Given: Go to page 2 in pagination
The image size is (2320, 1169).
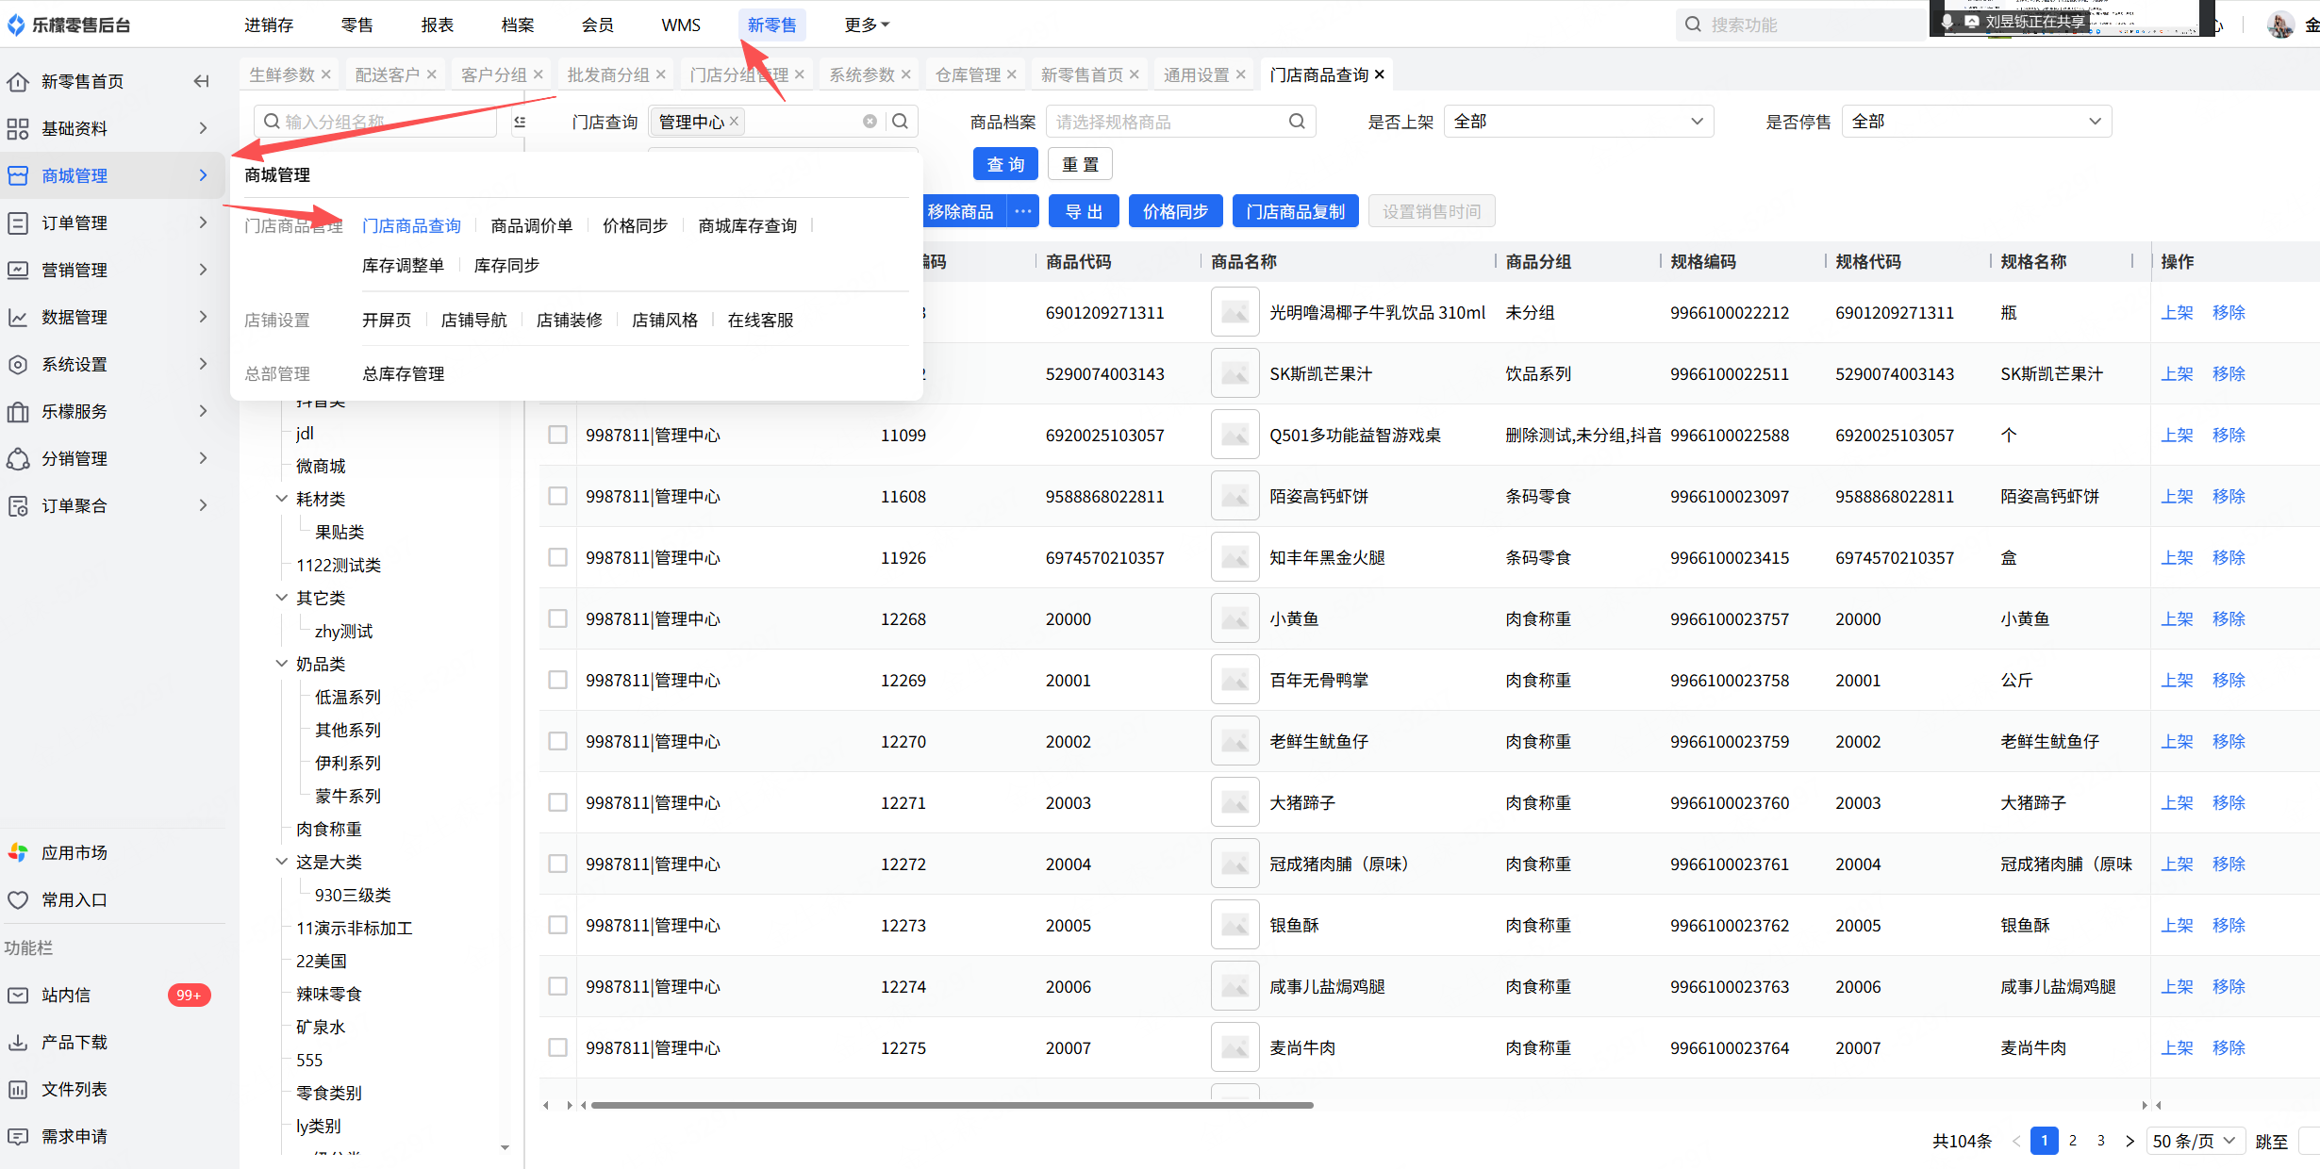Looking at the screenshot, I should click(x=2073, y=1141).
